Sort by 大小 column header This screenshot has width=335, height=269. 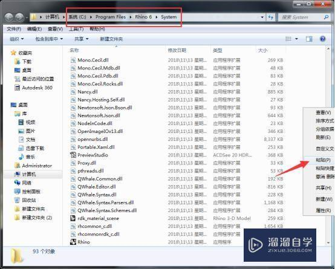coord(262,50)
